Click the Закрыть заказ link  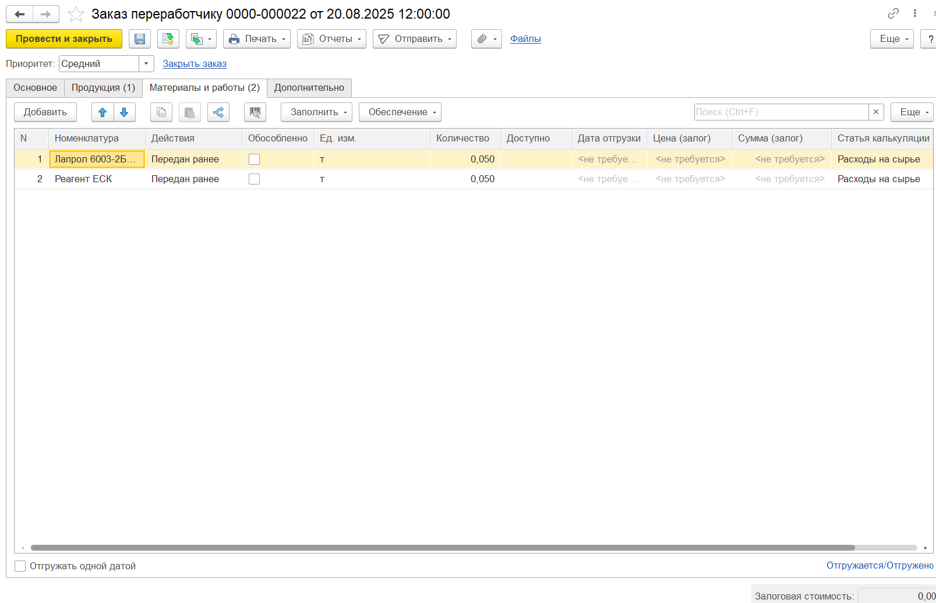(194, 64)
